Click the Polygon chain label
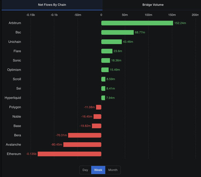The height and width of the screenshot is (177, 201). click(x=15, y=107)
